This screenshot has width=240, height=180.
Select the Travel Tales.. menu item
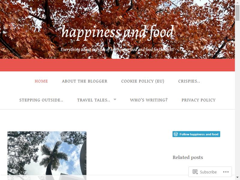[94, 100]
